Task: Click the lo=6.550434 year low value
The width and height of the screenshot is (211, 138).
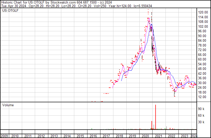Action: 143,6
